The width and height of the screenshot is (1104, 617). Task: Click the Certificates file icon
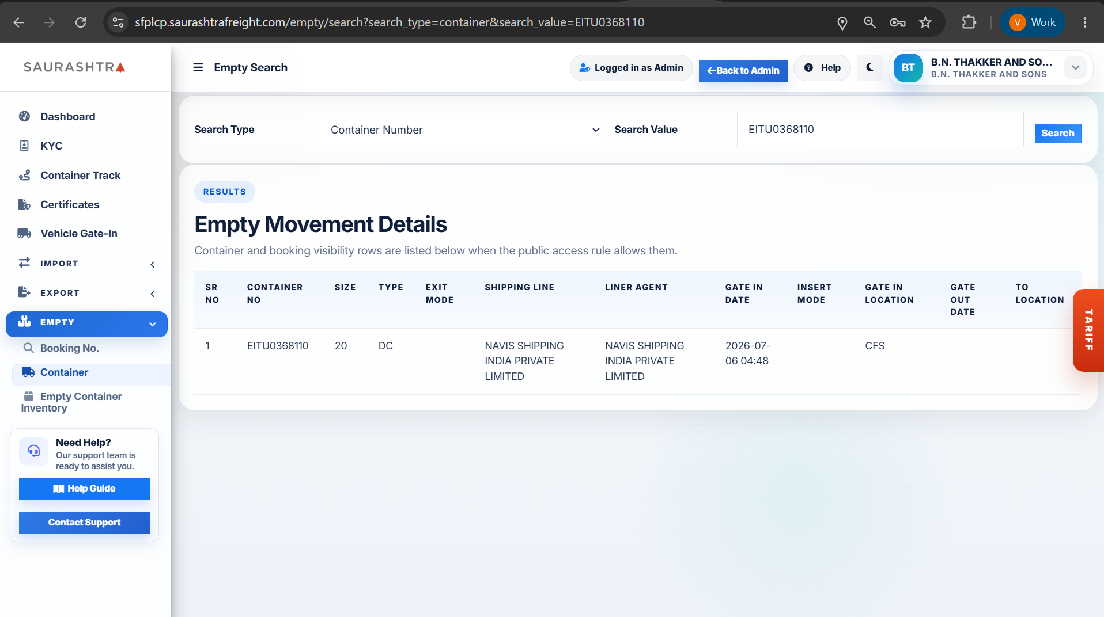point(24,204)
